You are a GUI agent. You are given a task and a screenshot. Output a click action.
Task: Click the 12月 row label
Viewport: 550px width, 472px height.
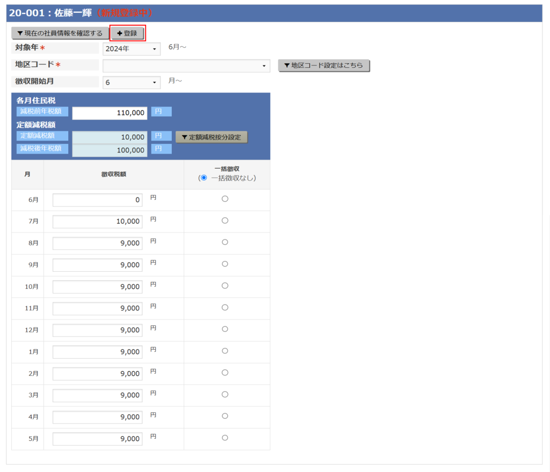(32, 330)
